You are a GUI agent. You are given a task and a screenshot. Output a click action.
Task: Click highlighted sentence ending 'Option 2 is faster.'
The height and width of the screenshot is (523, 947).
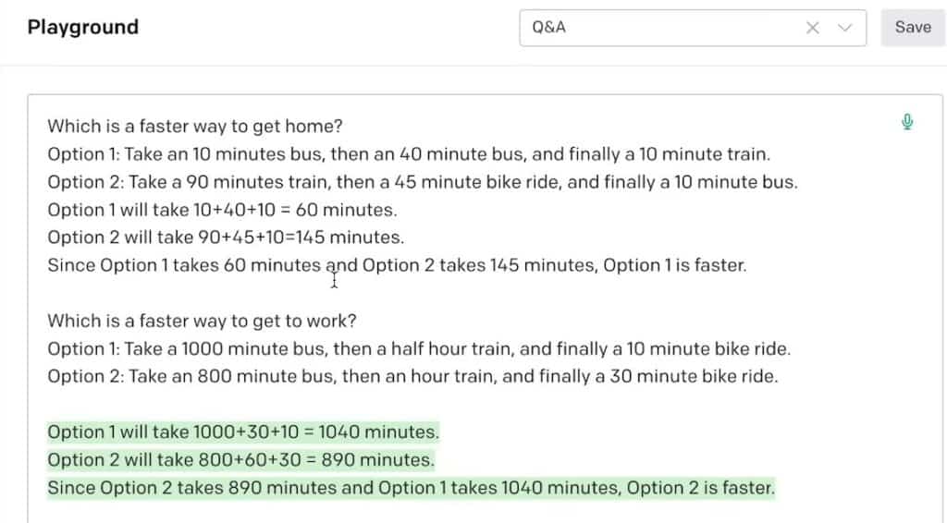tap(412, 487)
